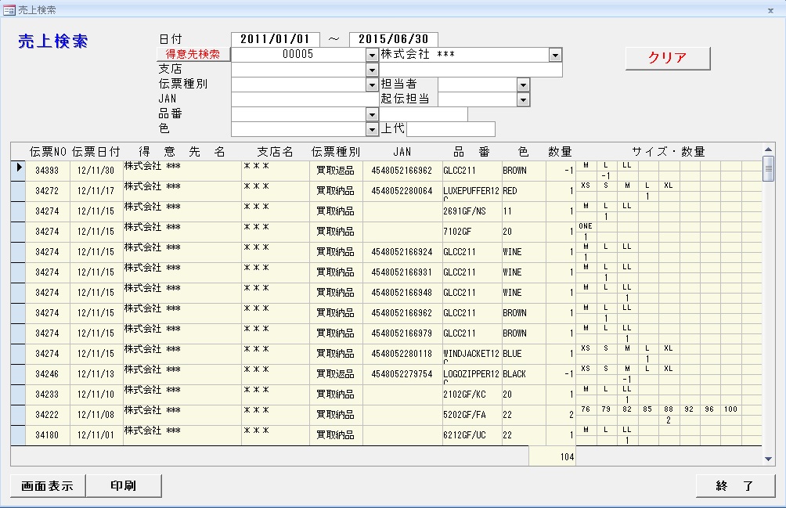
Task: Click the 画面表示 button
Action: click(x=47, y=485)
